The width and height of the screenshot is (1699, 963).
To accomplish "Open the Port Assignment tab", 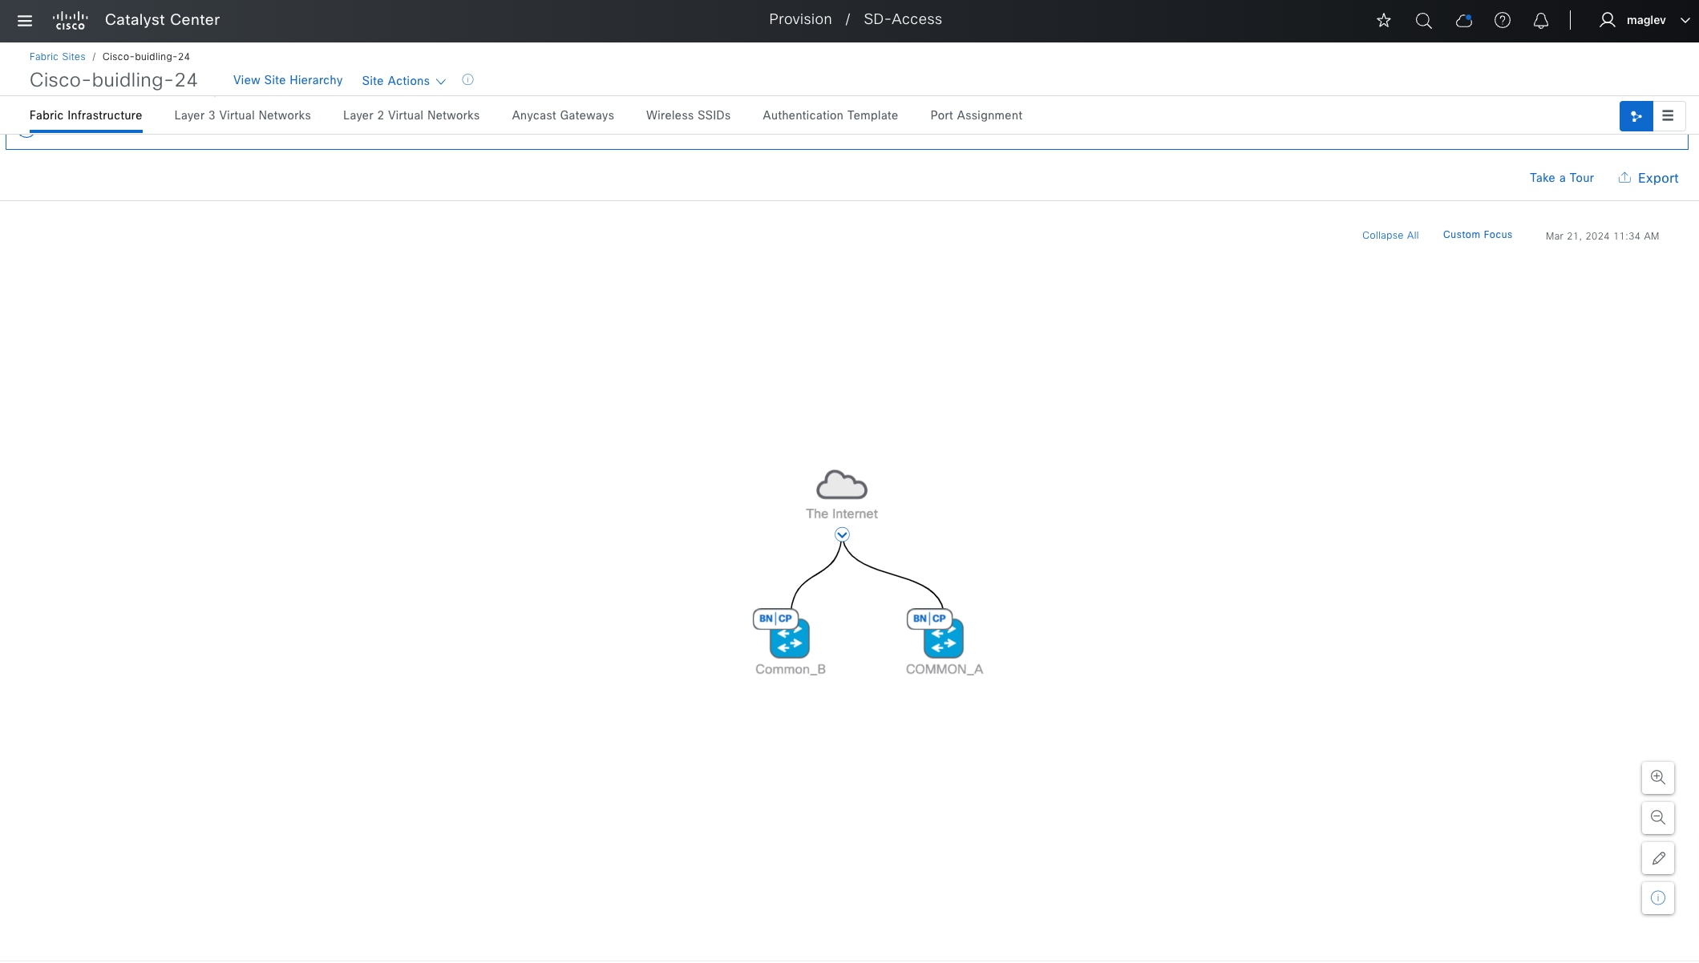I will (x=976, y=115).
